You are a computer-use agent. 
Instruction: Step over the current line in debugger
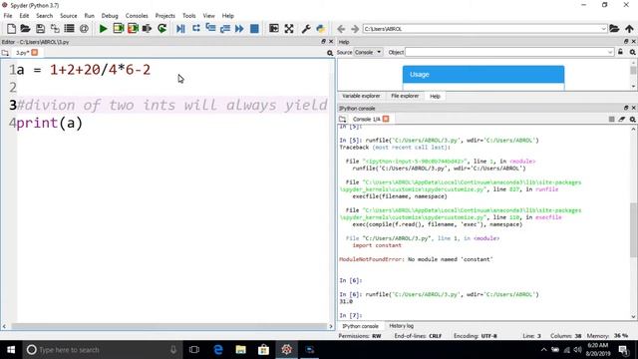tap(195, 29)
